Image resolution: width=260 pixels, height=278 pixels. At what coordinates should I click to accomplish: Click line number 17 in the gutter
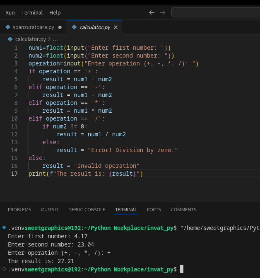tap(14, 174)
